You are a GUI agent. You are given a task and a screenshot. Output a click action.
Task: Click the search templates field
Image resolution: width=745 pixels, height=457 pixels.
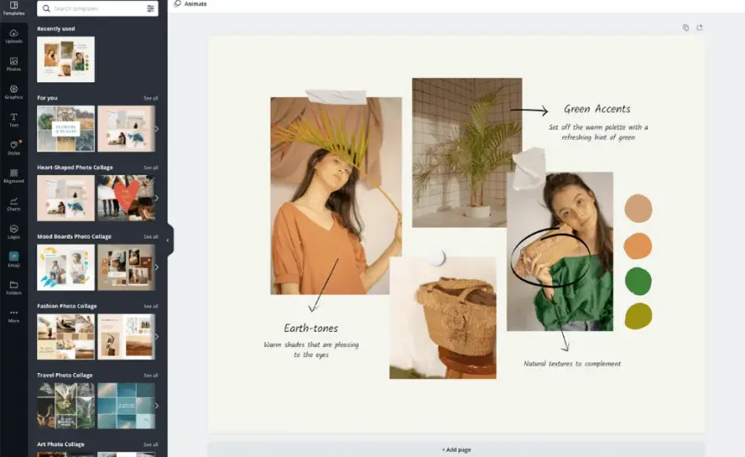(x=97, y=8)
